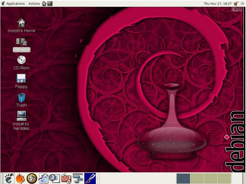This screenshot has width=246, height=184.
Task: Switch to the first workspace in pager
Action: [x=183, y=178]
